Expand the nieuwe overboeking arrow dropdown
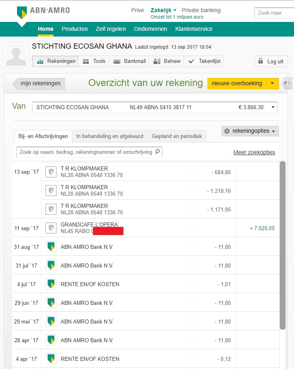Screen dimensions: 294x369 pyautogui.click(x=272, y=83)
